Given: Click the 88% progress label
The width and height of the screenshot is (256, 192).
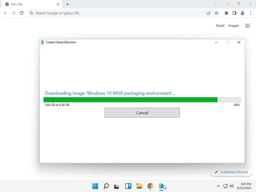Looking at the screenshot, I should 237,105.
